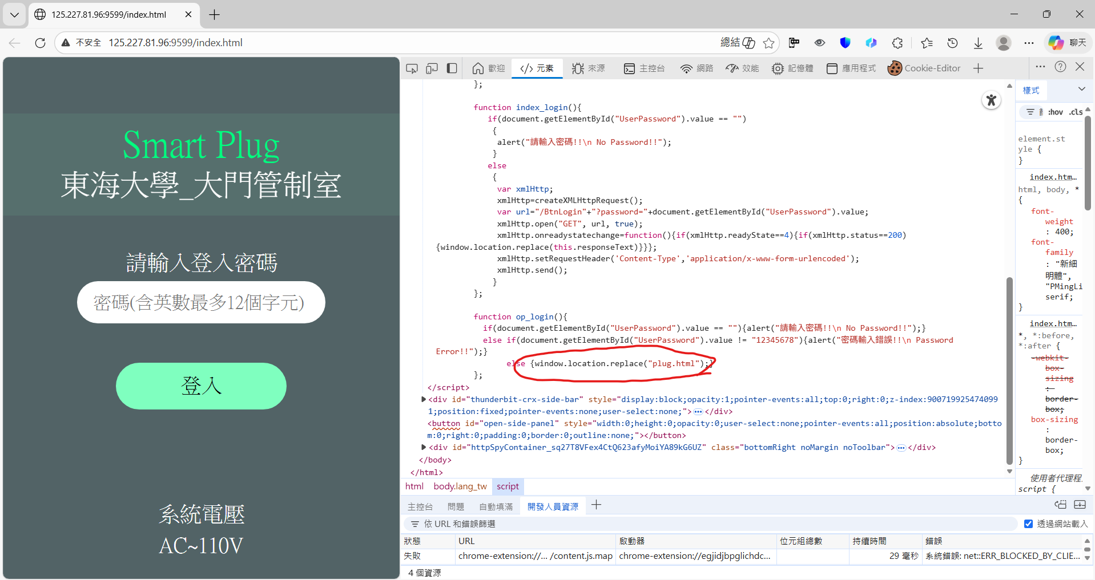Expand the httpSpyContainer div node
The image size is (1095, 580).
(424, 447)
